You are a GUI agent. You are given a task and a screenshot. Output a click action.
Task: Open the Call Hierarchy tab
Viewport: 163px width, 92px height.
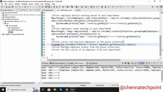tap(92, 63)
